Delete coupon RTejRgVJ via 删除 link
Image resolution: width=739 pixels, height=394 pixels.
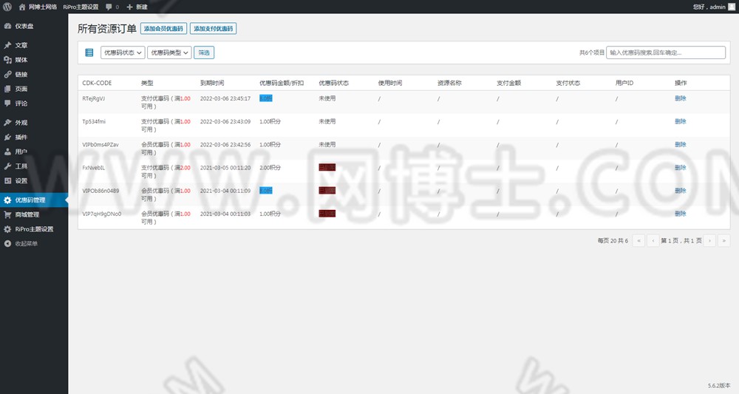pos(680,98)
